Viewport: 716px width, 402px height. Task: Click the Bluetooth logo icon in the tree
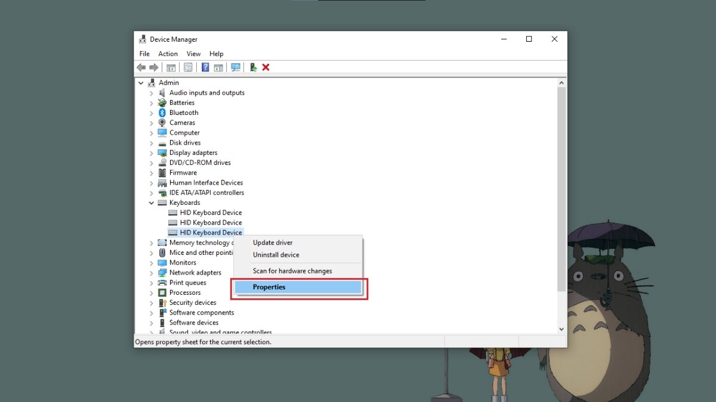(x=162, y=113)
